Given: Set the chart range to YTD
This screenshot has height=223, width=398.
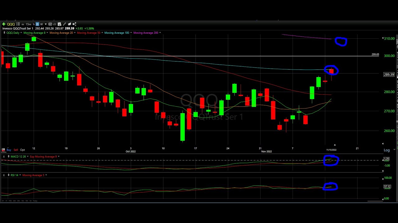Looking at the screenshot, I should coord(10,201).
